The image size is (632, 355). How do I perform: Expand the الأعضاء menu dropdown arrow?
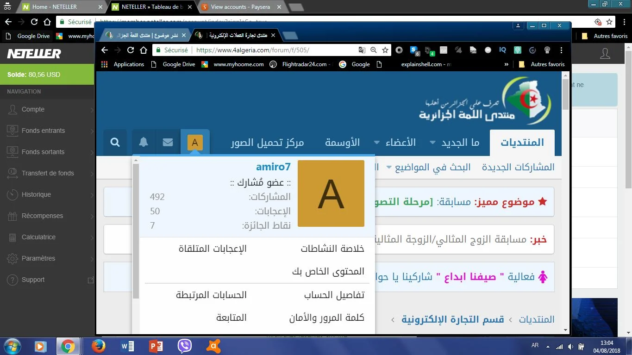tap(377, 143)
